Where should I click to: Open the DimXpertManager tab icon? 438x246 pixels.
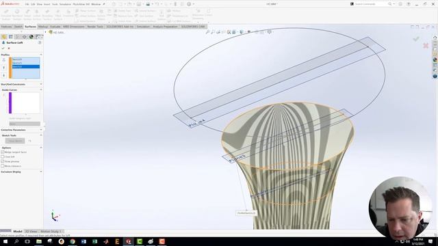[x=25, y=37]
